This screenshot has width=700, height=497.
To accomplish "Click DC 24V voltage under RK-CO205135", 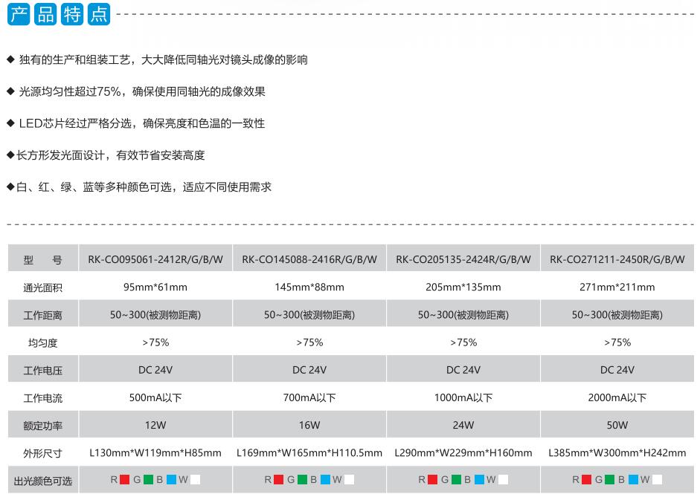I will 463,370.
